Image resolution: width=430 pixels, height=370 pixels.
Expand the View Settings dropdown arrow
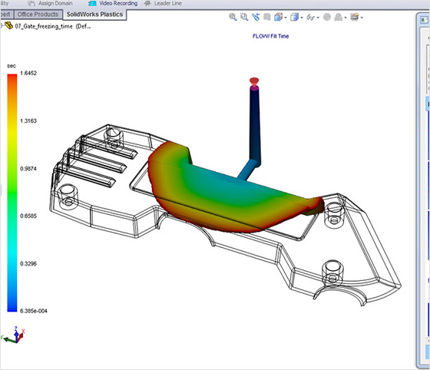(362, 18)
